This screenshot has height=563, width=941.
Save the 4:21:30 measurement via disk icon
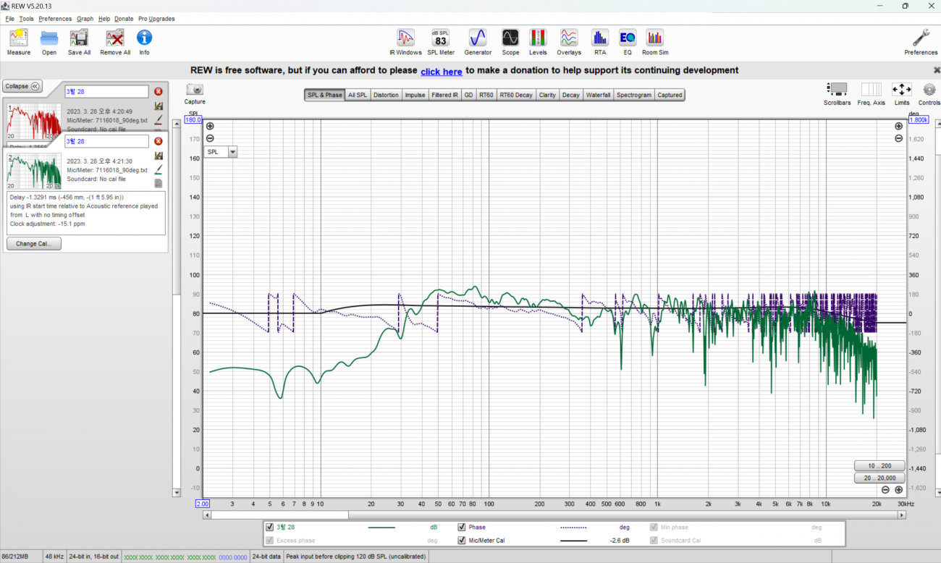[x=158, y=156]
